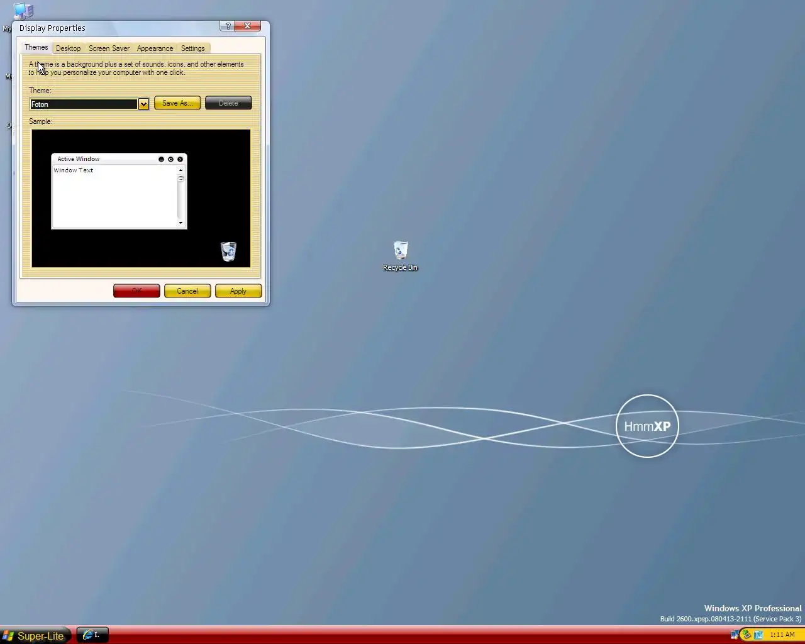Expand the Theme dropdown arrow
Image resolution: width=805 pixels, height=644 pixels.
[x=143, y=104]
